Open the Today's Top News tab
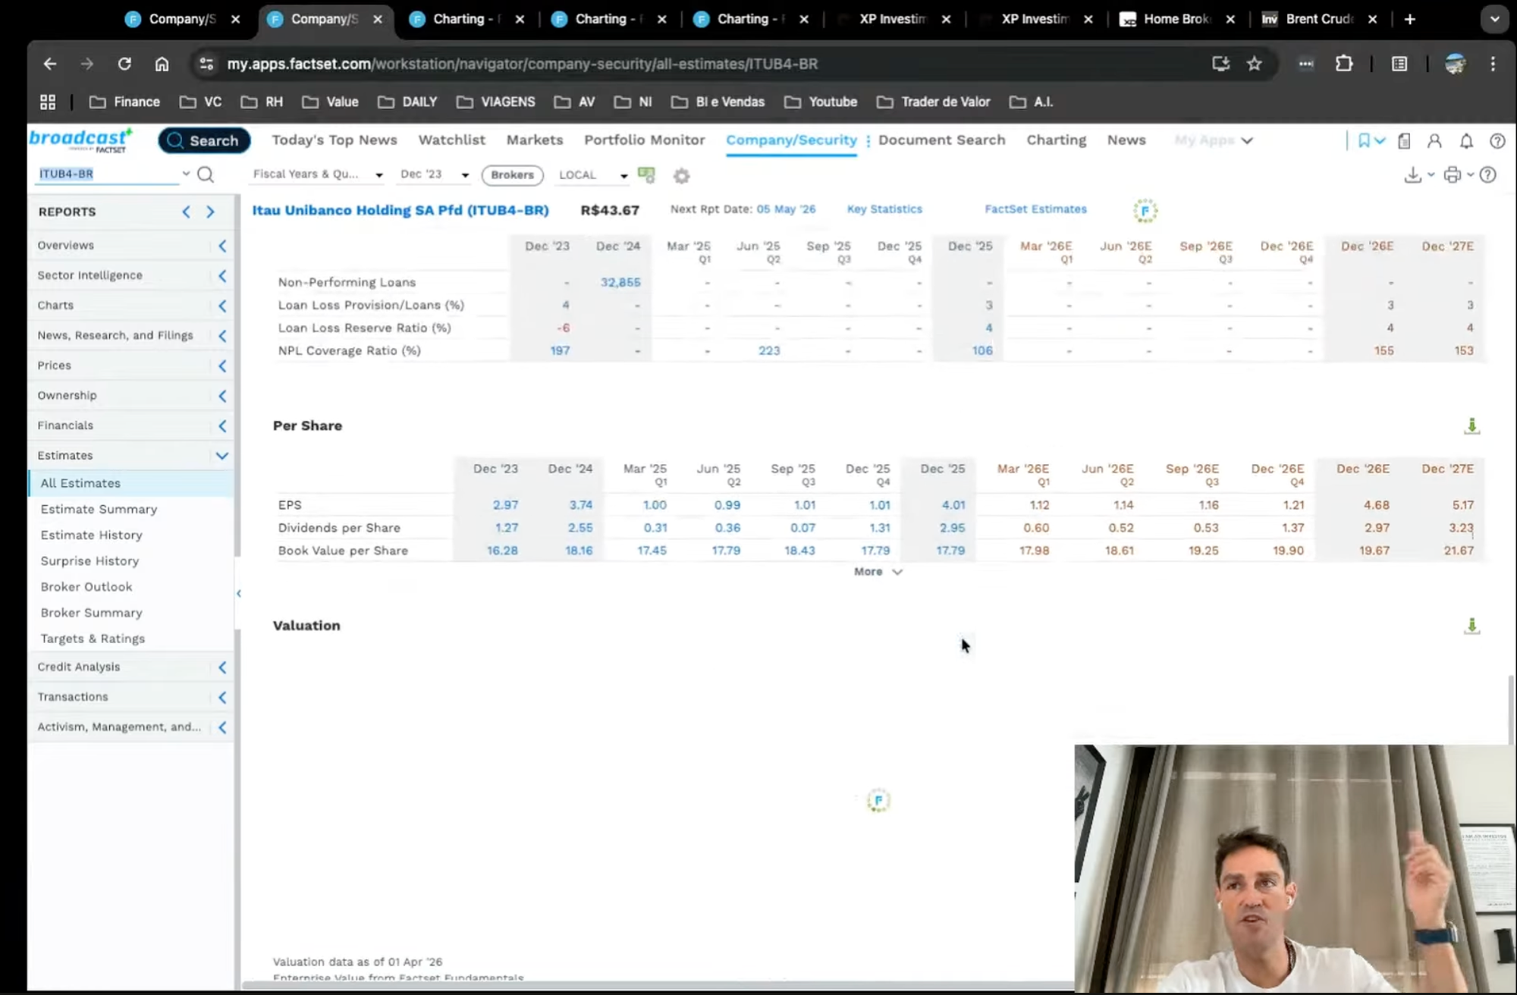1517x995 pixels. pos(334,140)
